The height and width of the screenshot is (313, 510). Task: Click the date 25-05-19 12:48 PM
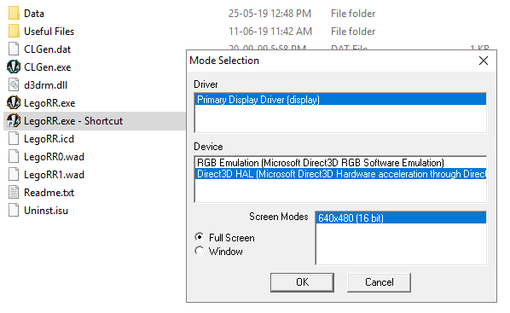tap(270, 14)
